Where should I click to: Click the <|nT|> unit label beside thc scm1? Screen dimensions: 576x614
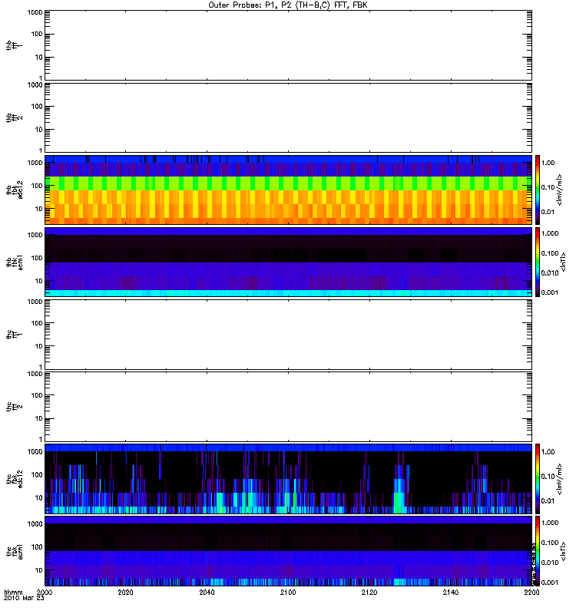[x=563, y=551]
